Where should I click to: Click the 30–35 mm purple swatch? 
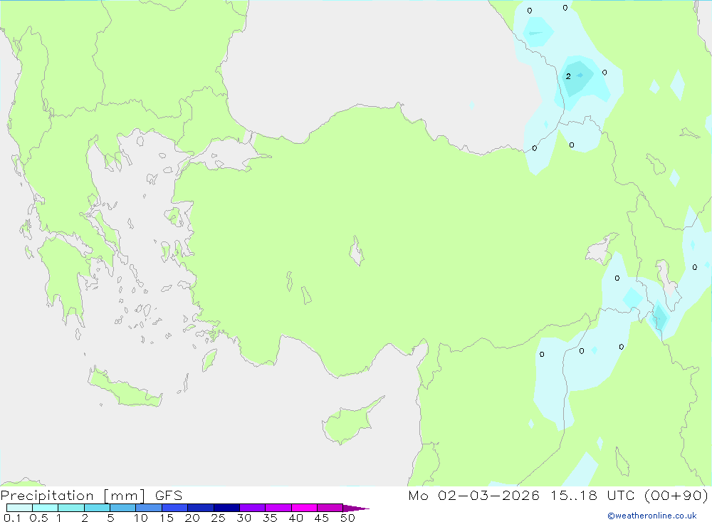pos(252,508)
